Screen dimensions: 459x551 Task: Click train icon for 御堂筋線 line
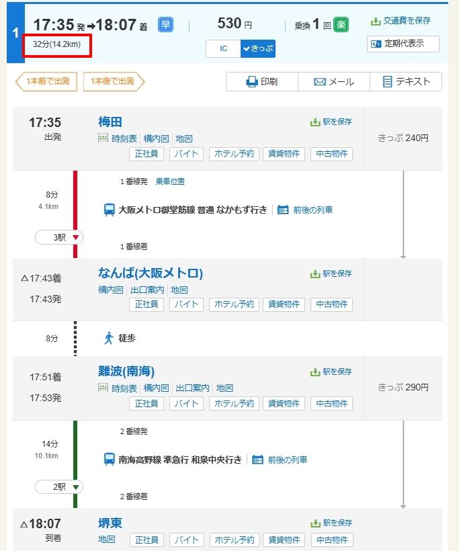click(109, 210)
